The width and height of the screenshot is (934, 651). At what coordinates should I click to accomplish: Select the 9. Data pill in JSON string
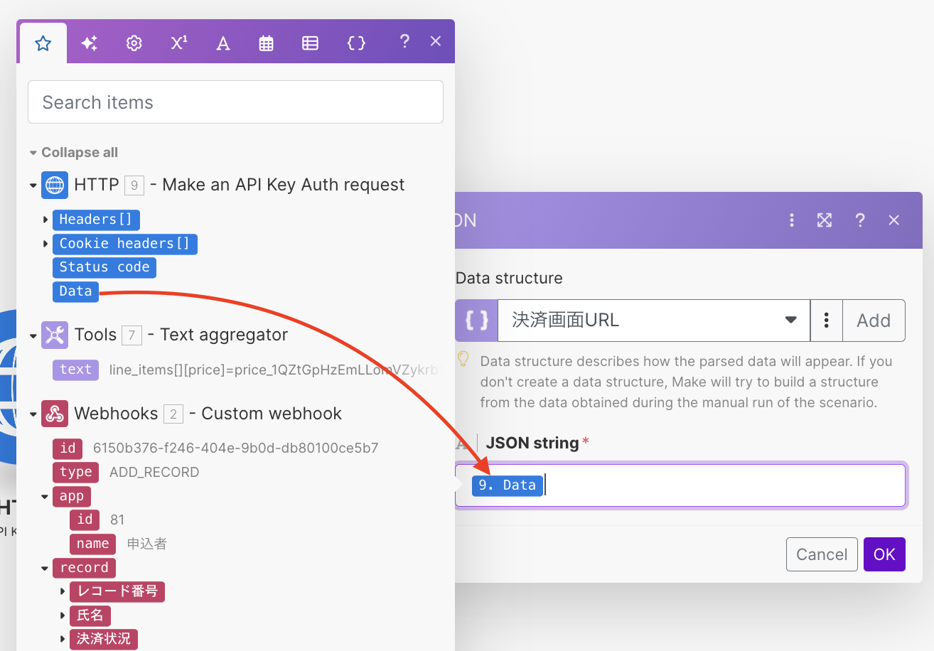click(x=508, y=485)
